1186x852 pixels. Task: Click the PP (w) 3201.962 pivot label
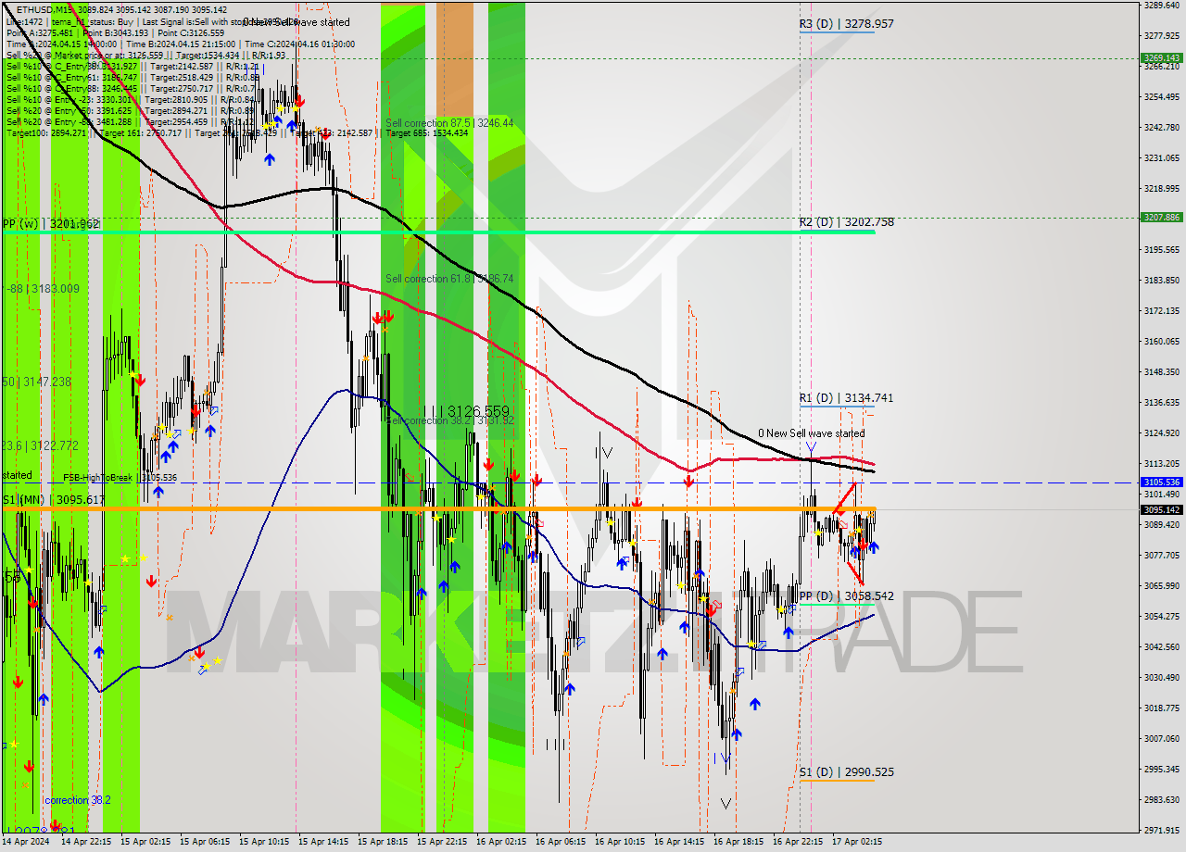(50, 224)
